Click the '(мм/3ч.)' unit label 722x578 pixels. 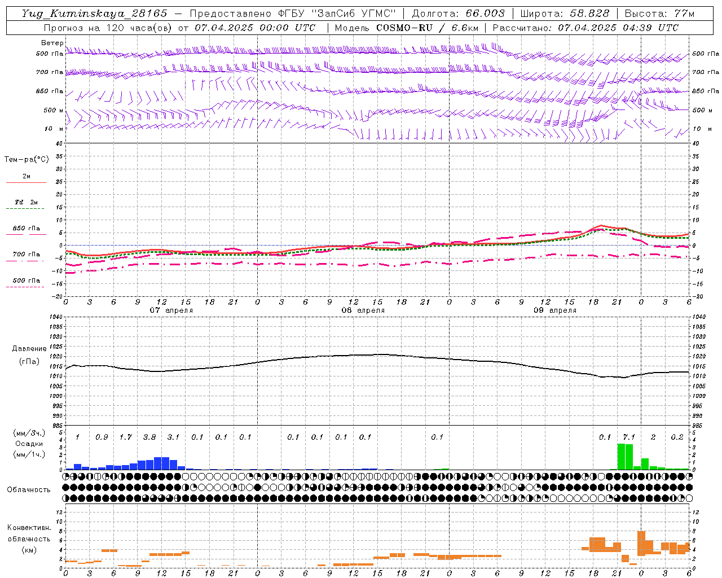29,433
